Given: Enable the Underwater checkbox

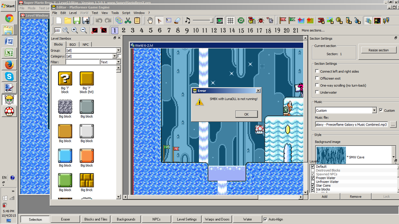Looking at the screenshot, I should [317, 92].
